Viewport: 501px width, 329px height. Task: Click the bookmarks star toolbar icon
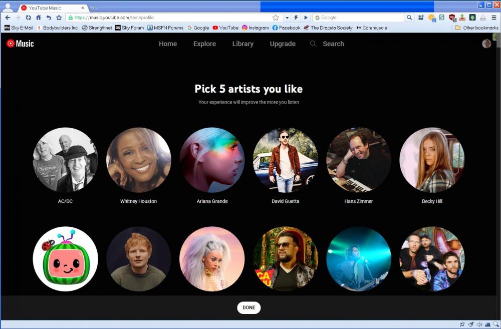click(59, 18)
